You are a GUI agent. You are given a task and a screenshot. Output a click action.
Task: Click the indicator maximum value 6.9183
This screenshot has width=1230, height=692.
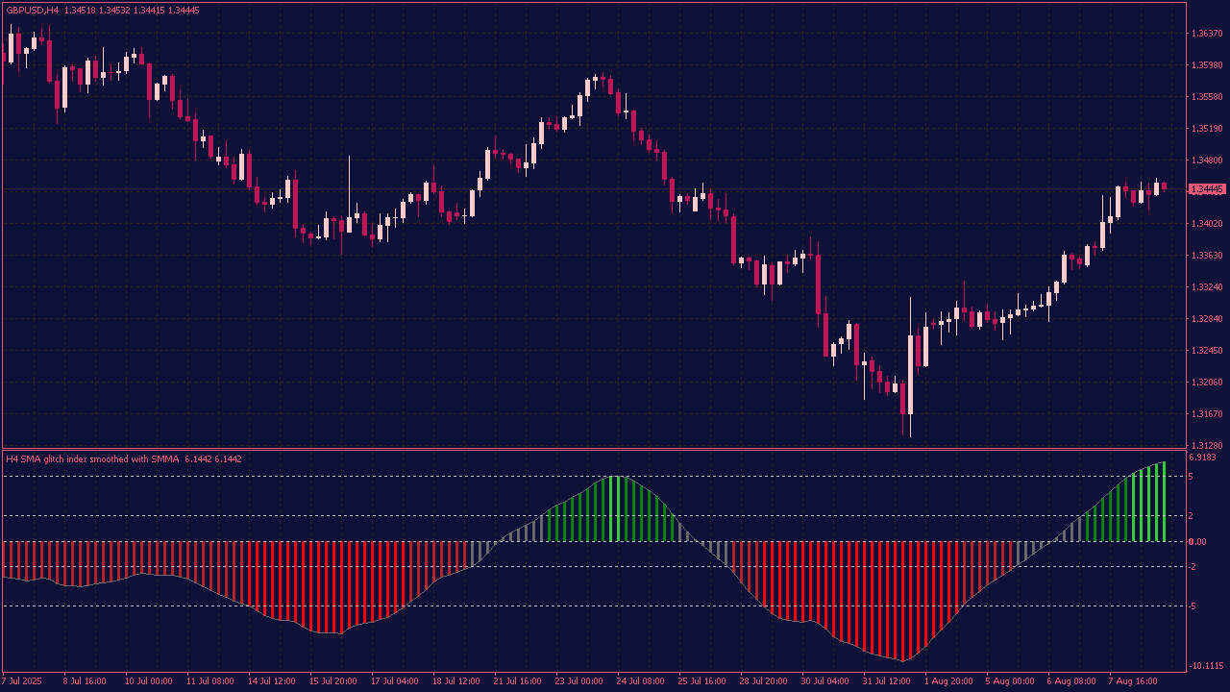point(1203,457)
